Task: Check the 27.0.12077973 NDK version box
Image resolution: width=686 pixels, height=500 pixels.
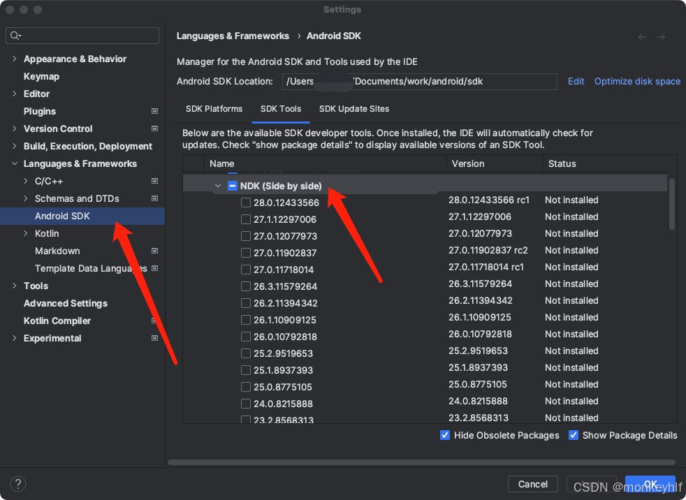Action: click(246, 236)
